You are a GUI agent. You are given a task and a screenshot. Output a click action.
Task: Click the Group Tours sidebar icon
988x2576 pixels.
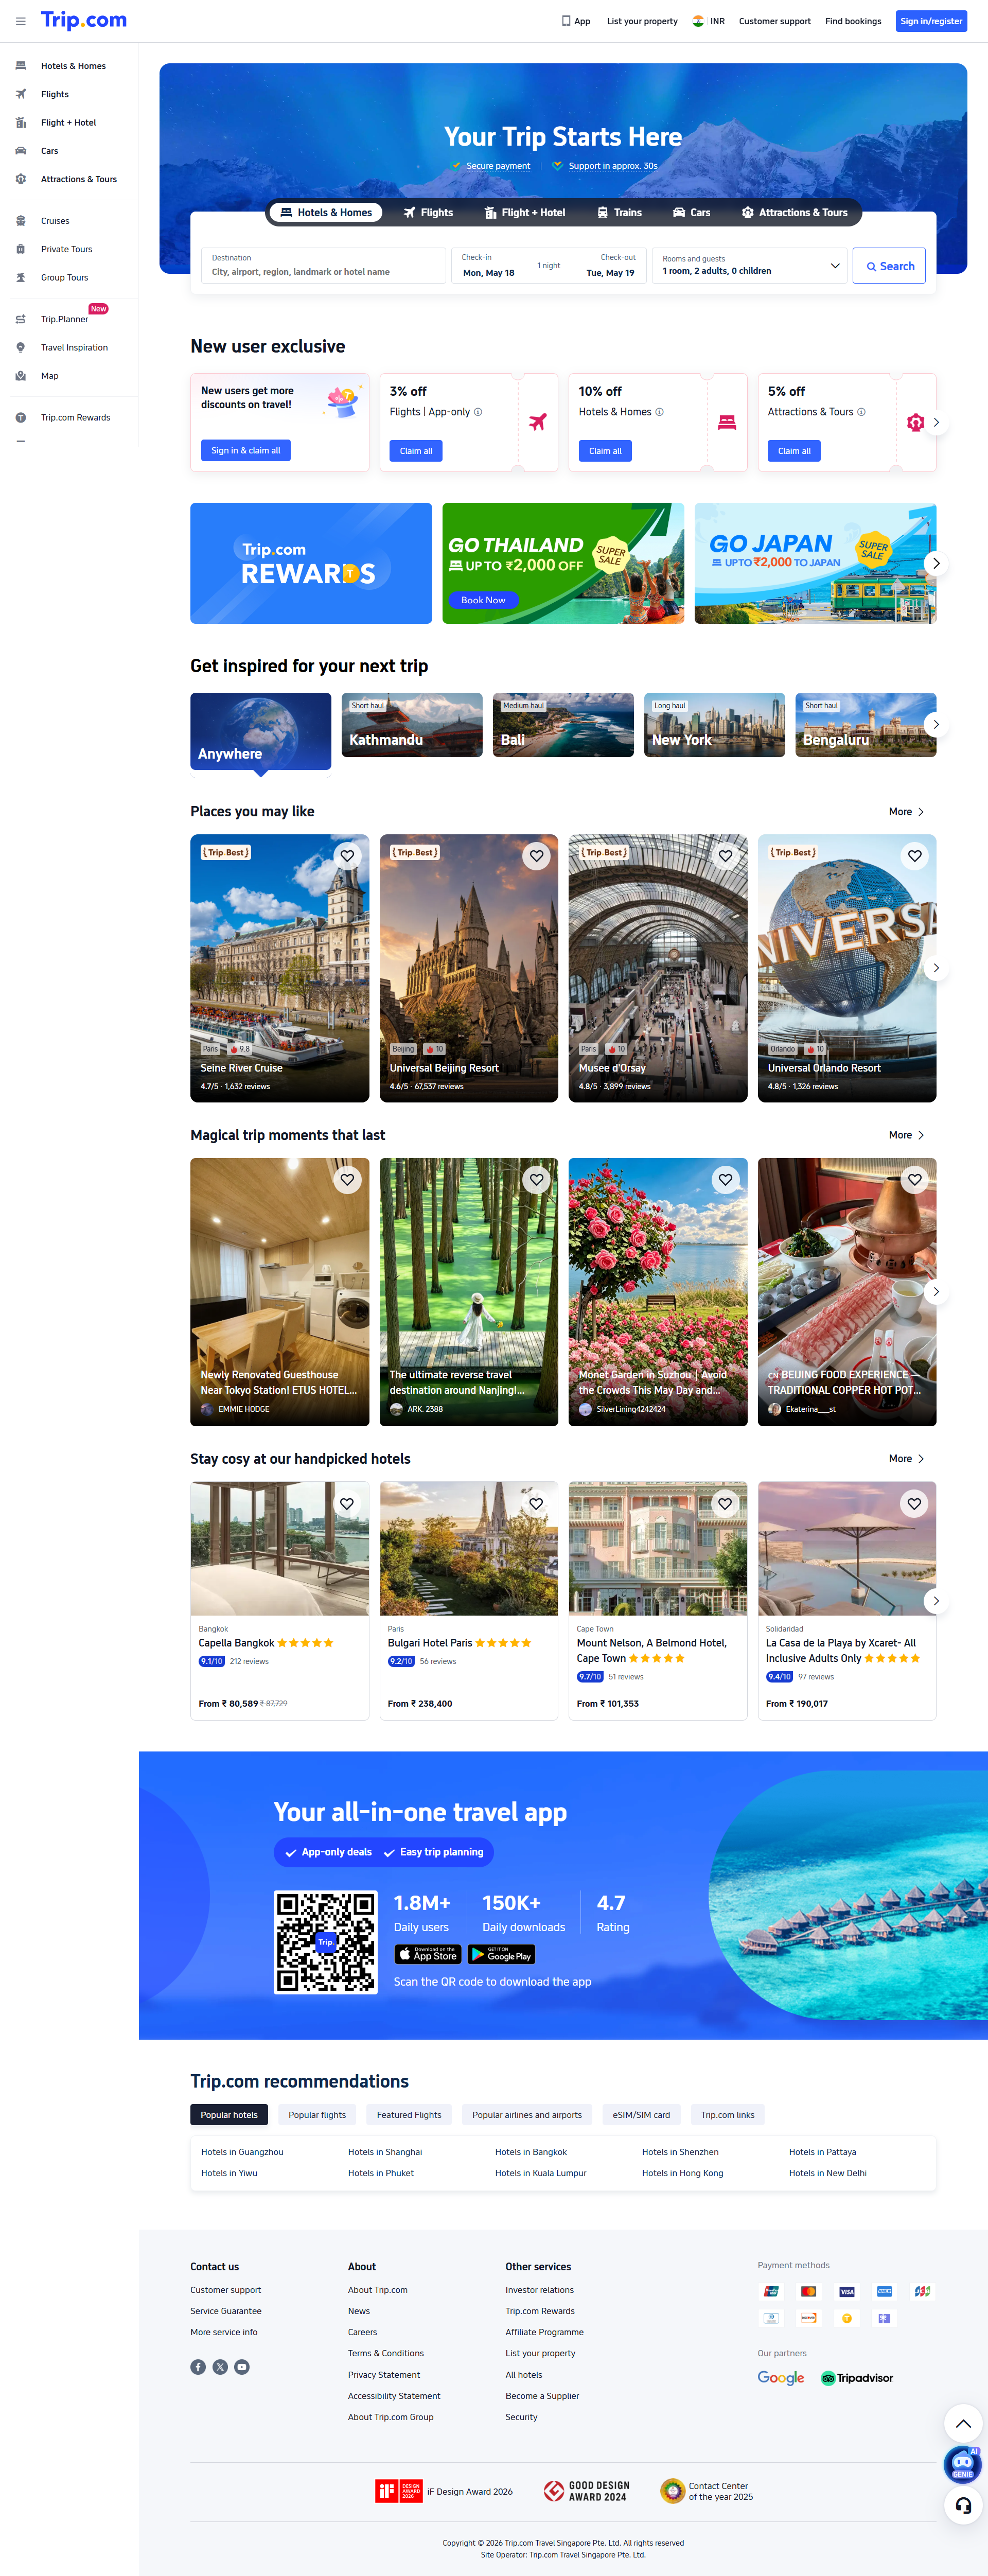[21, 278]
